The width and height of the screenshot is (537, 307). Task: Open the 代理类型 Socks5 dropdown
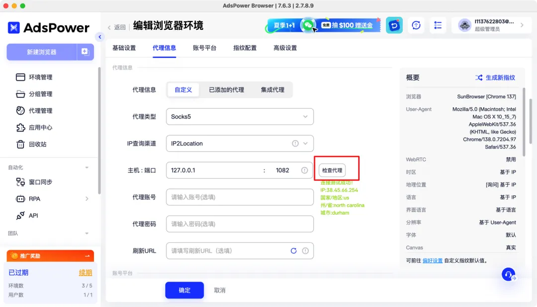[239, 117]
